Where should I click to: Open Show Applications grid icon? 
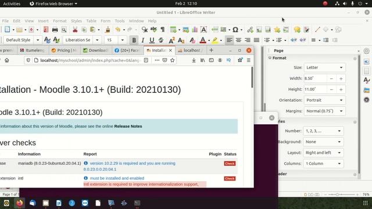(x=366, y=203)
